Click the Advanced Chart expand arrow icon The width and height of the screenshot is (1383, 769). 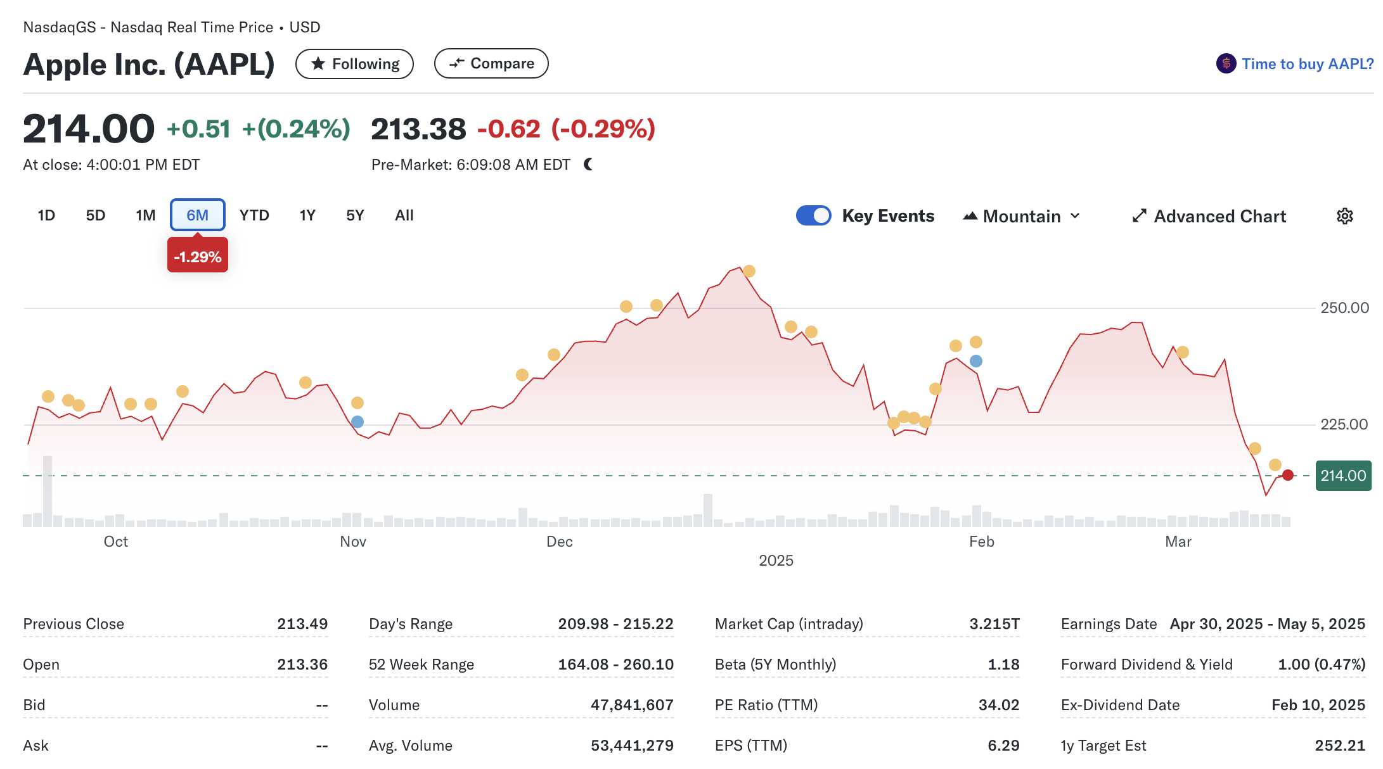(x=1139, y=216)
